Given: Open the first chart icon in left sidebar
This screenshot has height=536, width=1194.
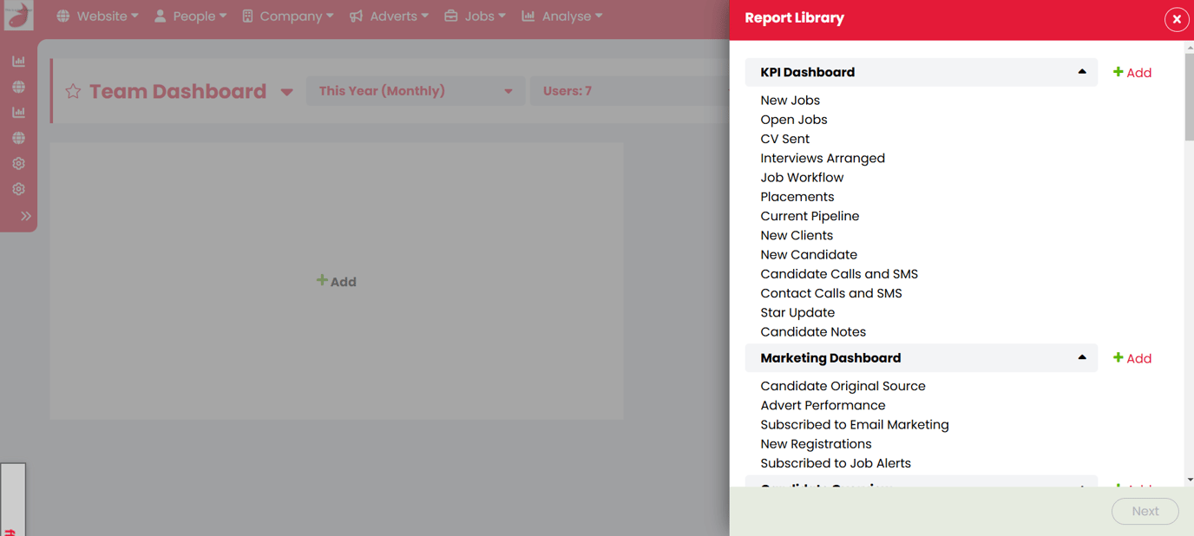Looking at the screenshot, I should pyautogui.click(x=18, y=62).
